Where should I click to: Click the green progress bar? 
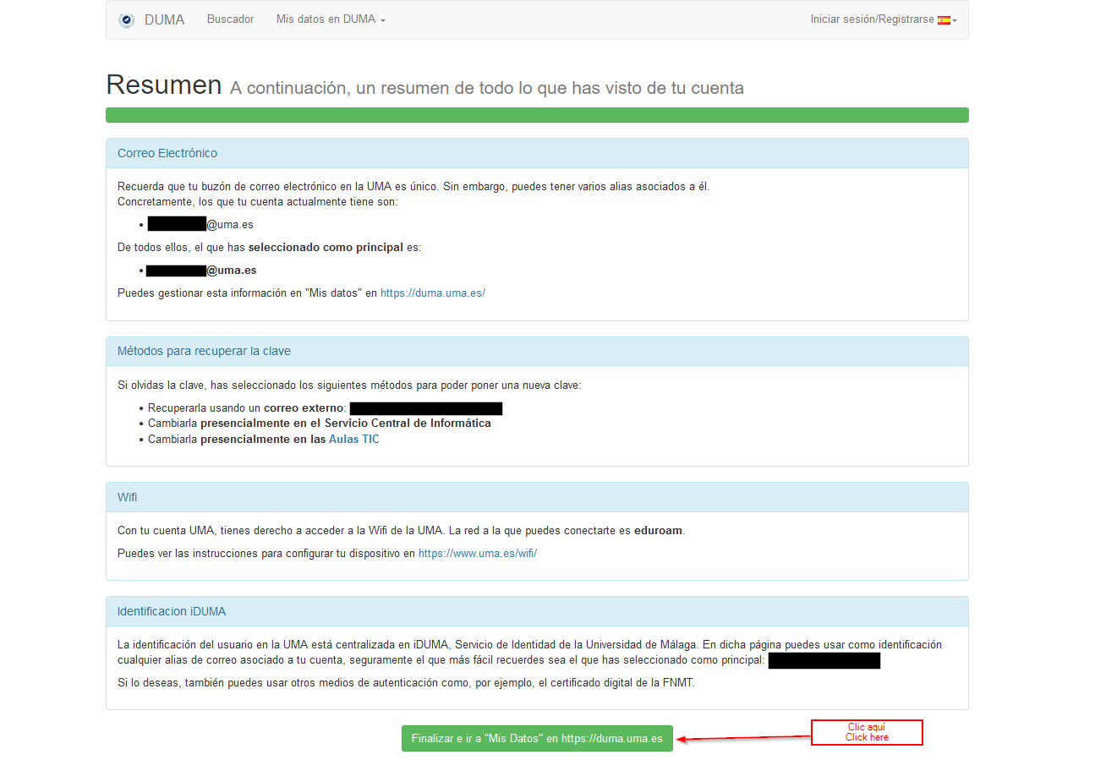pyautogui.click(x=537, y=115)
